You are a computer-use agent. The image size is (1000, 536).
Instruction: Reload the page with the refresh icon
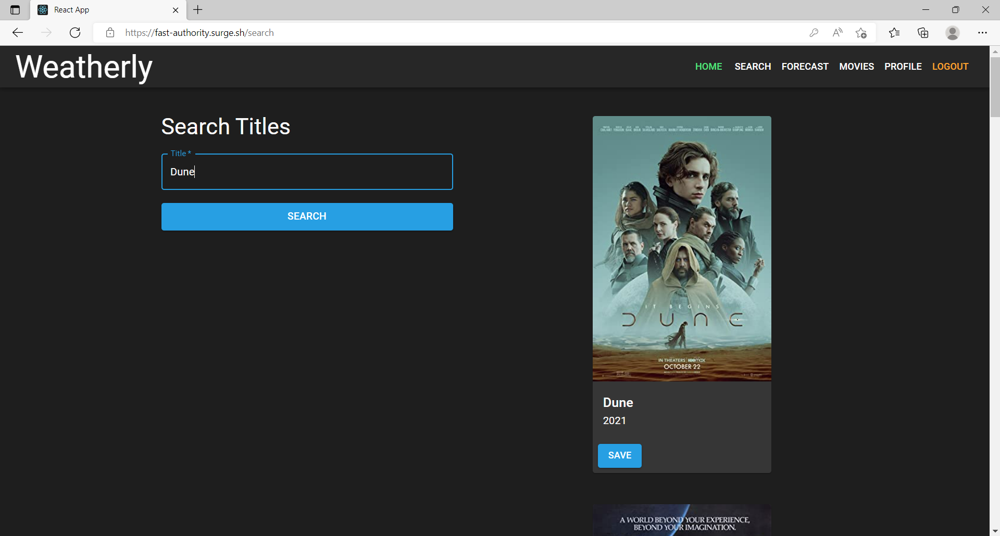click(x=75, y=33)
